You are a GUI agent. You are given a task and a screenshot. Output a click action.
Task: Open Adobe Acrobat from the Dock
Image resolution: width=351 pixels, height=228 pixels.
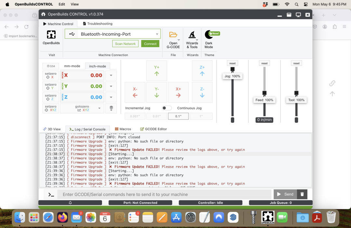[317, 217]
